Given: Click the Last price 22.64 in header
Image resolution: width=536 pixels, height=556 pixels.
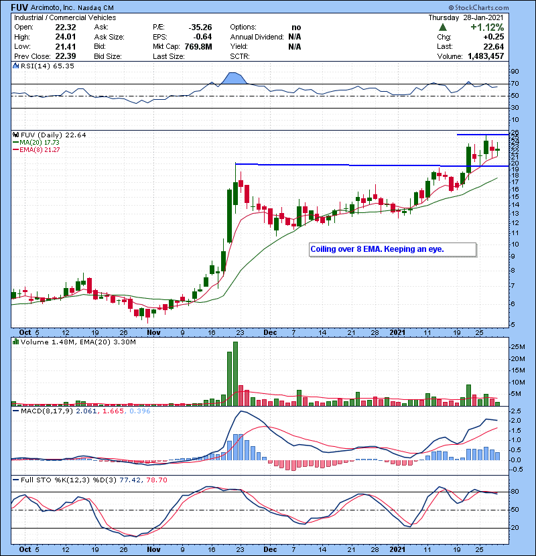Looking at the screenshot, I should pos(494,46).
